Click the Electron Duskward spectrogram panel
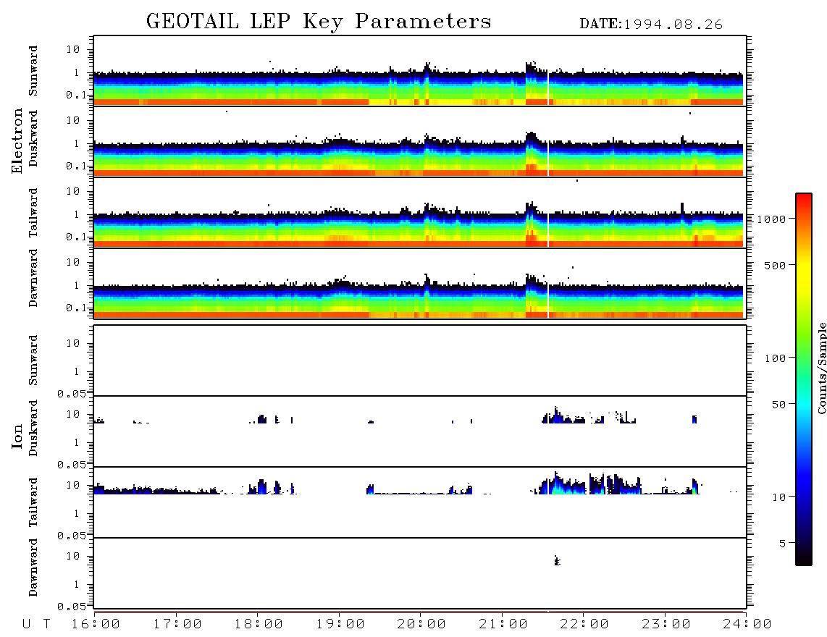This screenshot has width=827, height=637. [420, 141]
